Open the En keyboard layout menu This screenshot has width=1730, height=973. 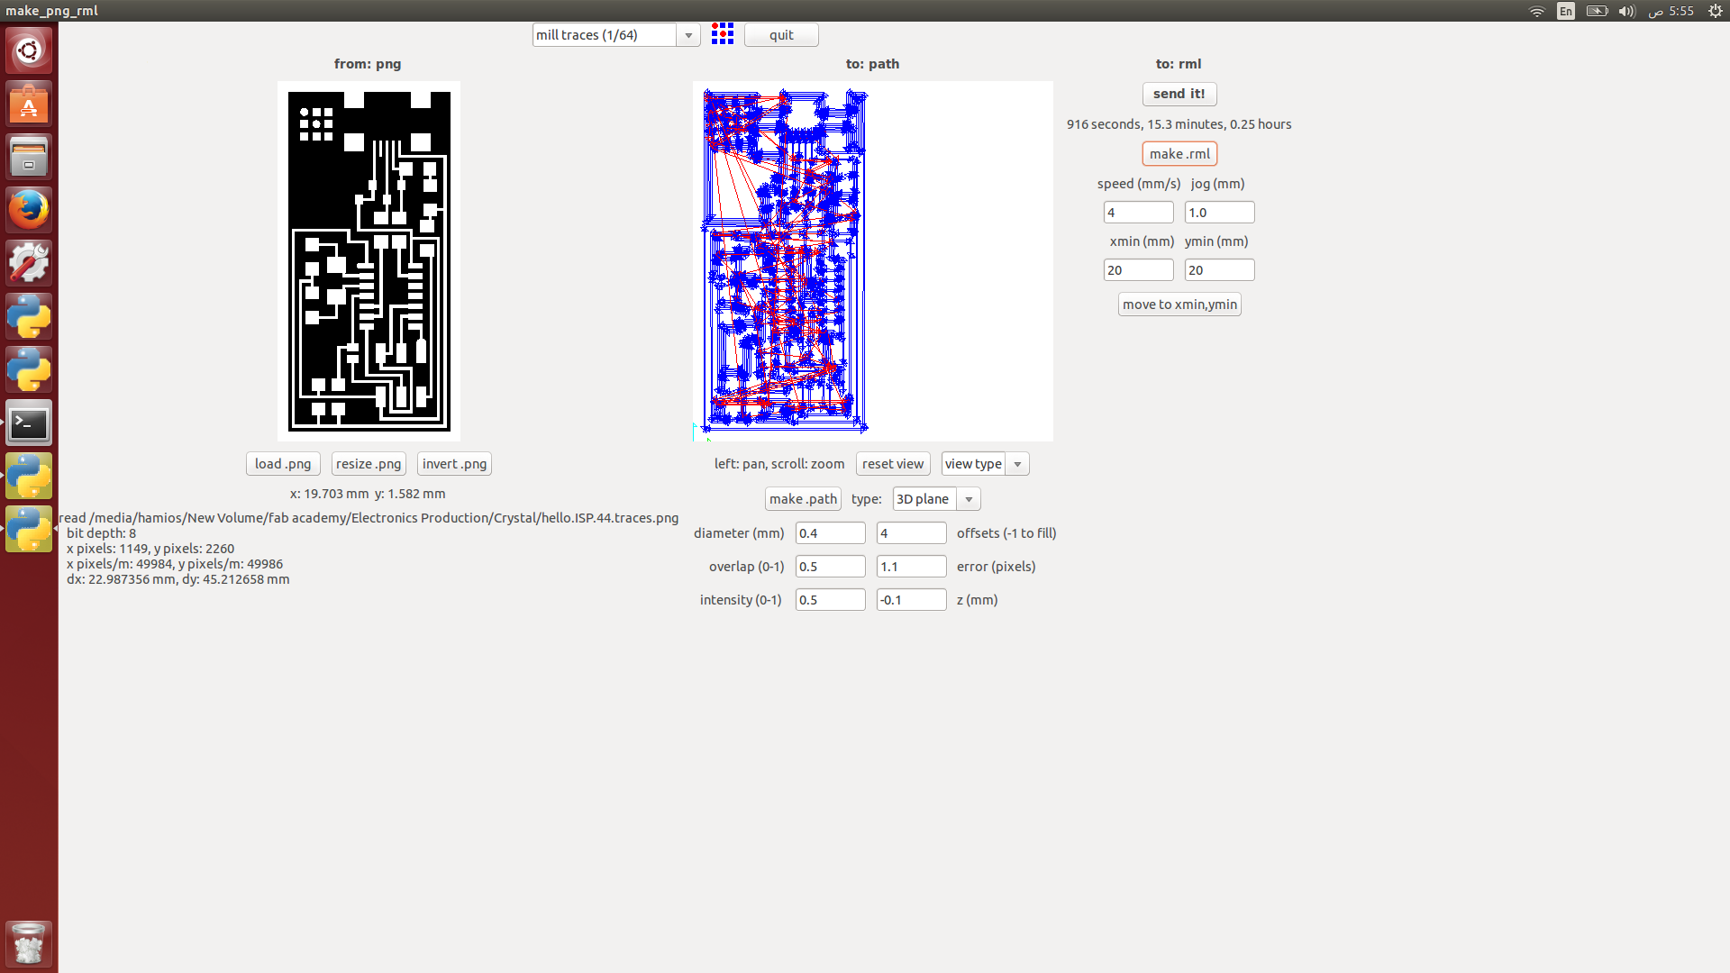point(1566,11)
